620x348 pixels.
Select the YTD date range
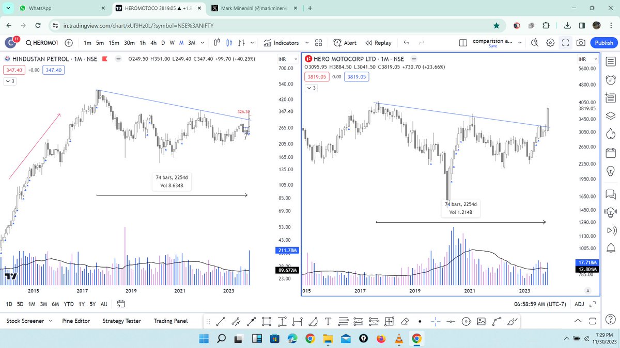pyautogui.click(x=69, y=304)
